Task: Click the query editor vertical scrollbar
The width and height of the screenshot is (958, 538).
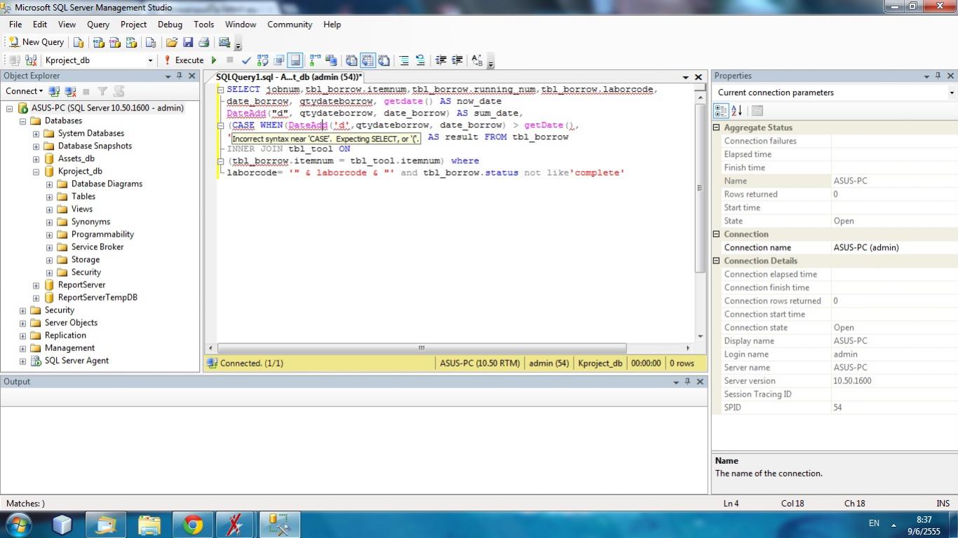Action: pyautogui.click(x=700, y=188)
